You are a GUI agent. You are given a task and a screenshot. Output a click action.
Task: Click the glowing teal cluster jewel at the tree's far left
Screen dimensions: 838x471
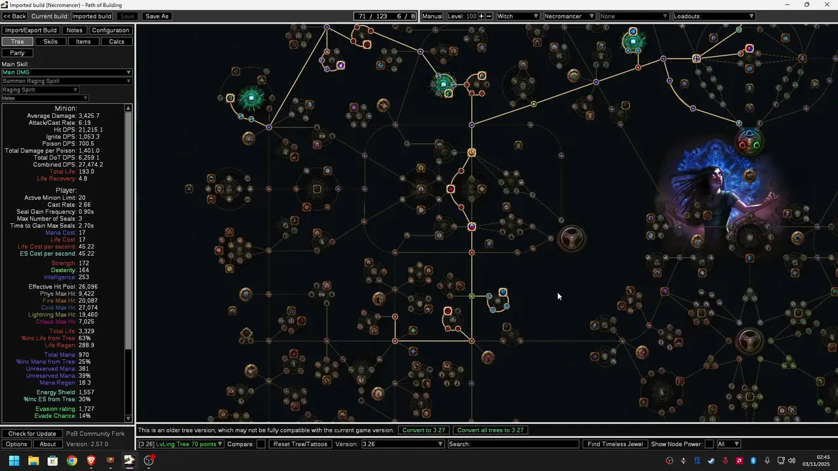(251, 98)
